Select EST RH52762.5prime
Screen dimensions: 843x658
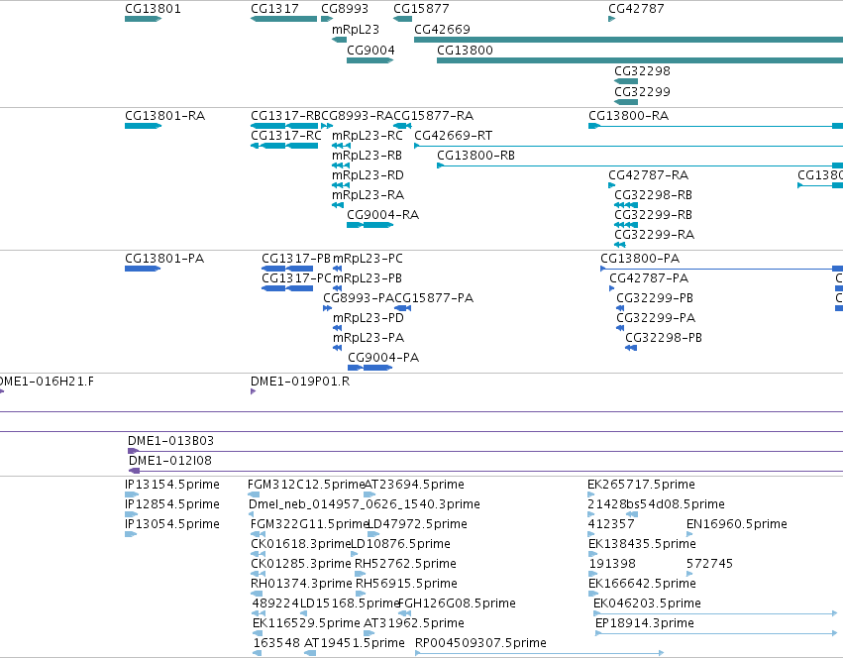405,564
